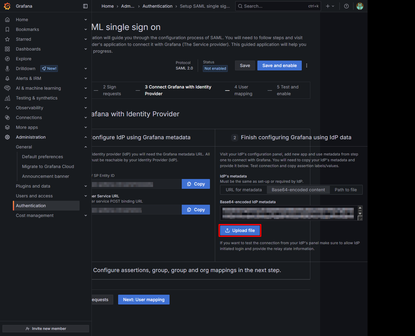Collapse the Administration section chevron
The height and width of the screenshot is (336, 415).
pos(86,137)
